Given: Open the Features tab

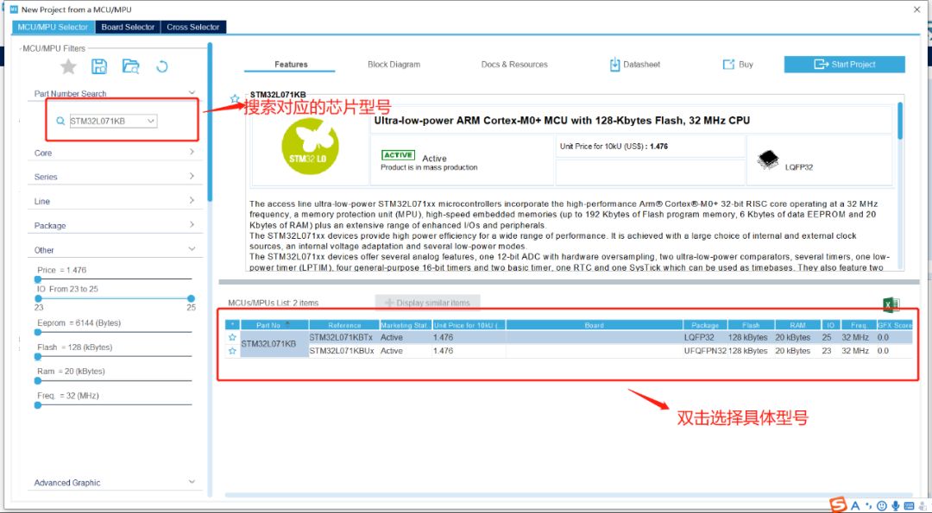Looking at the screenshot, I should (291, 64).
